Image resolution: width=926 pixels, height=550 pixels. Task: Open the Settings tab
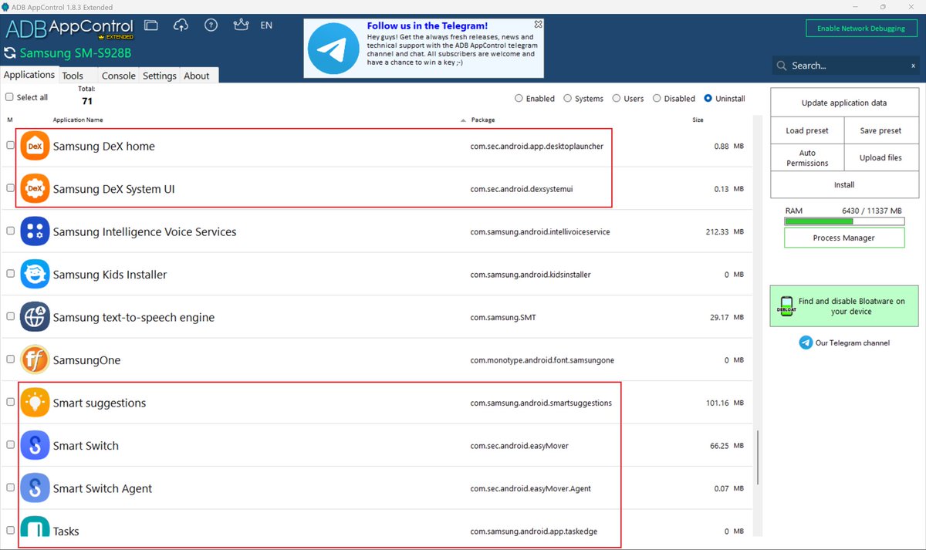point(160,76)
